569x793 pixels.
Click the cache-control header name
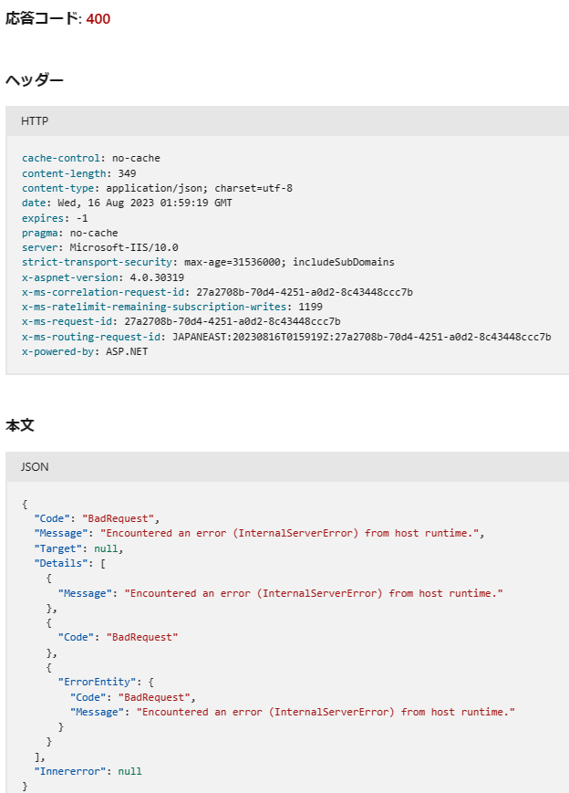point(60,158)
